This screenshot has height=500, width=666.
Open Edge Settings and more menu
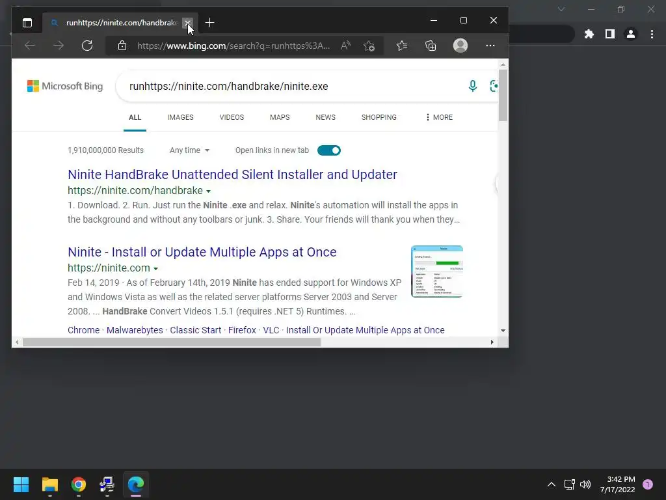(490, 46)
